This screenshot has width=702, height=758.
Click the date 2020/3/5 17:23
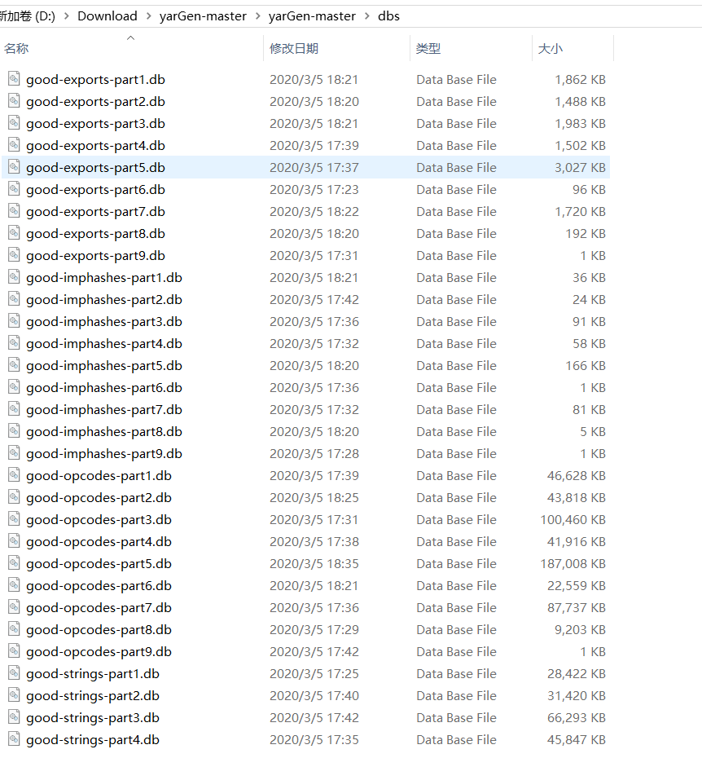click(x=314, y=189)
